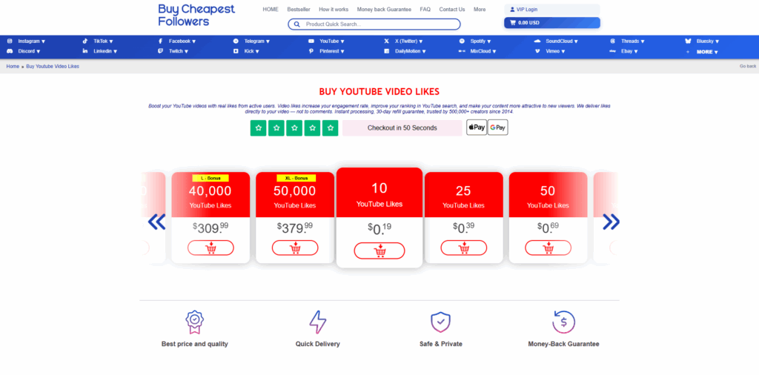Click the Checkout in 50 Seconds banner
Viewport: 759px width, 375px height.
[x=402, y=128]
